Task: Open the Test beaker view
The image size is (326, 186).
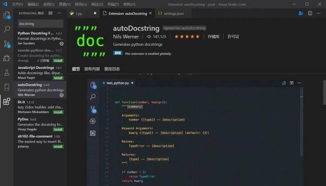Action: [x=7, y=73]
